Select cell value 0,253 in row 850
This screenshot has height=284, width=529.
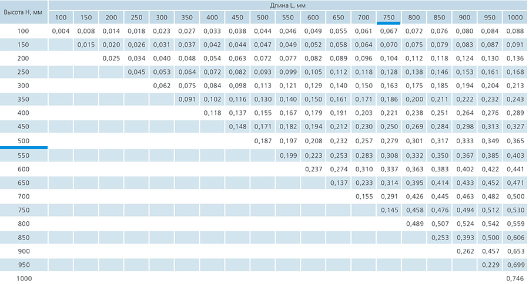pos(440,238)
